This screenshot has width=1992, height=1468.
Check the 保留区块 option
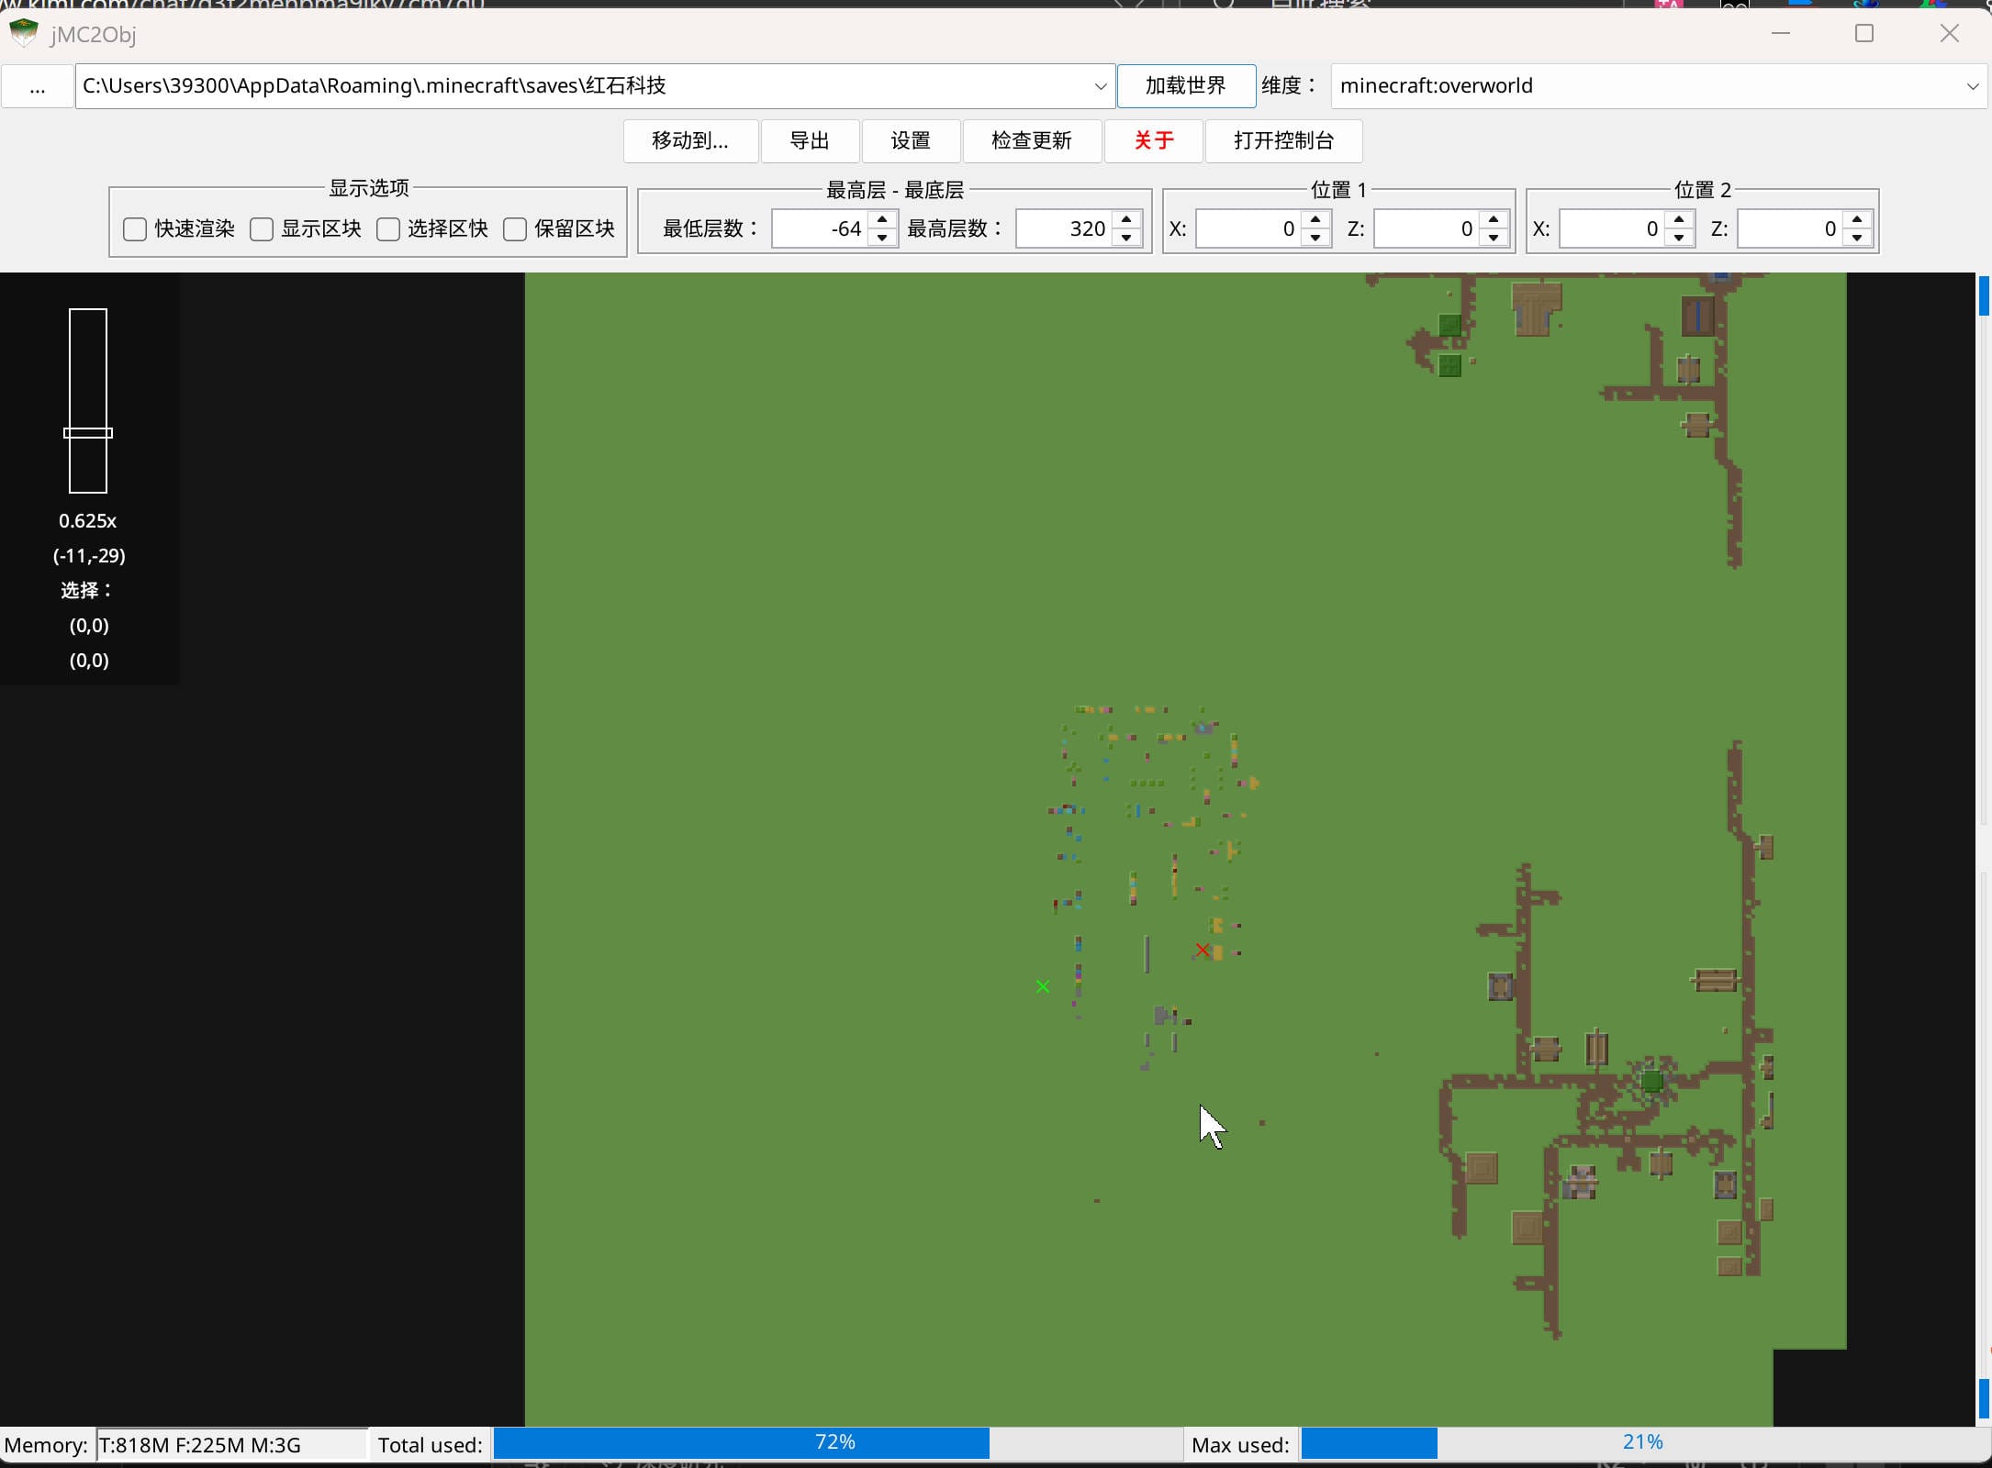click(515, 229)
